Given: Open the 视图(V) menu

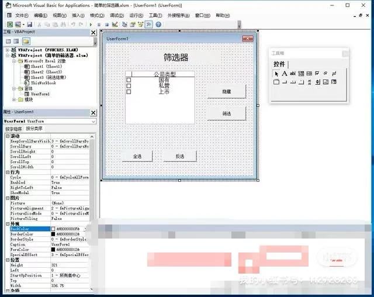Looking at the screenshot, I should [x=60, y=16].
